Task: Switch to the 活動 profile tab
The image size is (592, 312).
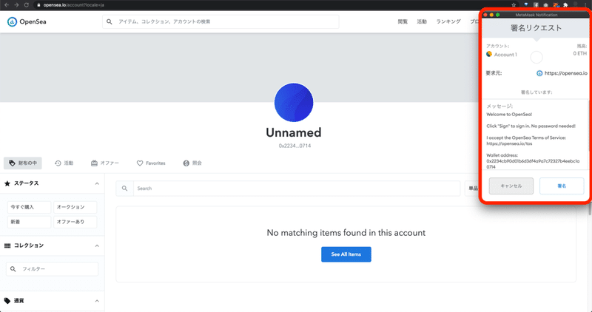Action: [x=64, y=163]
